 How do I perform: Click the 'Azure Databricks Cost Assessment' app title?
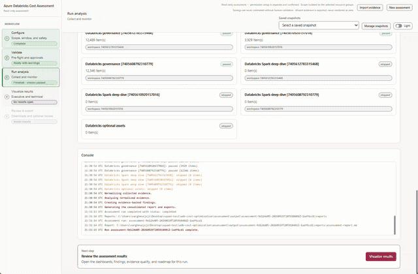click(x=29, y=6)
